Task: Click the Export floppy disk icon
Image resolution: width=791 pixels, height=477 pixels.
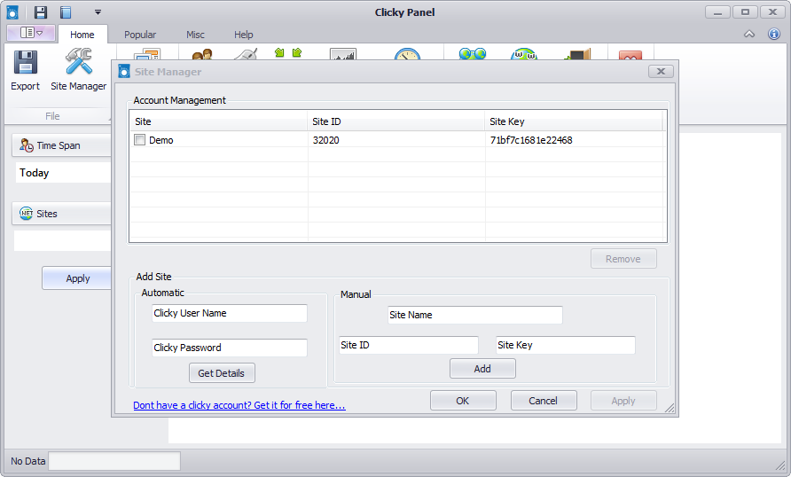Action: pos(25,63)
